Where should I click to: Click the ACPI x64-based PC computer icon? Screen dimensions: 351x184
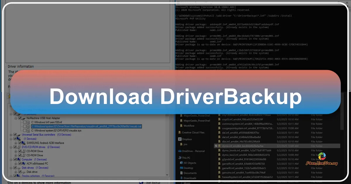(24, 164)
